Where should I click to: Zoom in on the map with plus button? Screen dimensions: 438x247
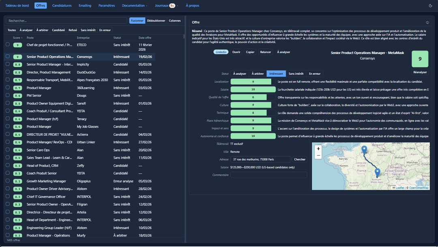pos(318,149)
